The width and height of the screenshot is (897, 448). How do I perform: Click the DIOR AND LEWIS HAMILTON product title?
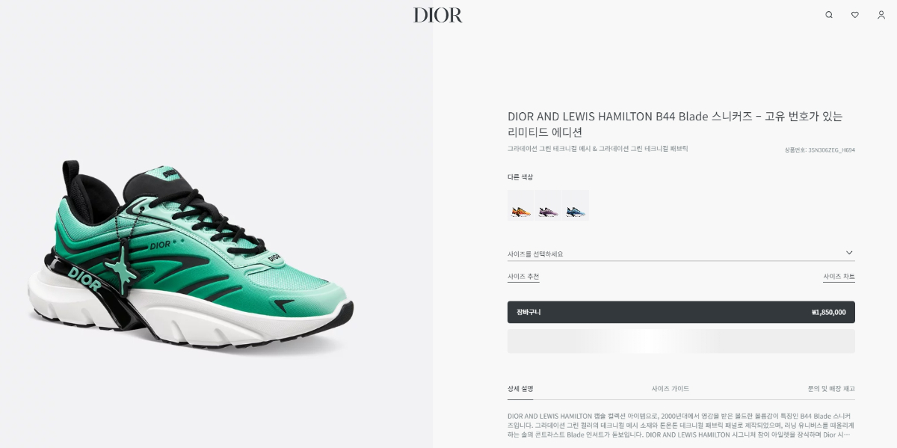tap(675, 124)
